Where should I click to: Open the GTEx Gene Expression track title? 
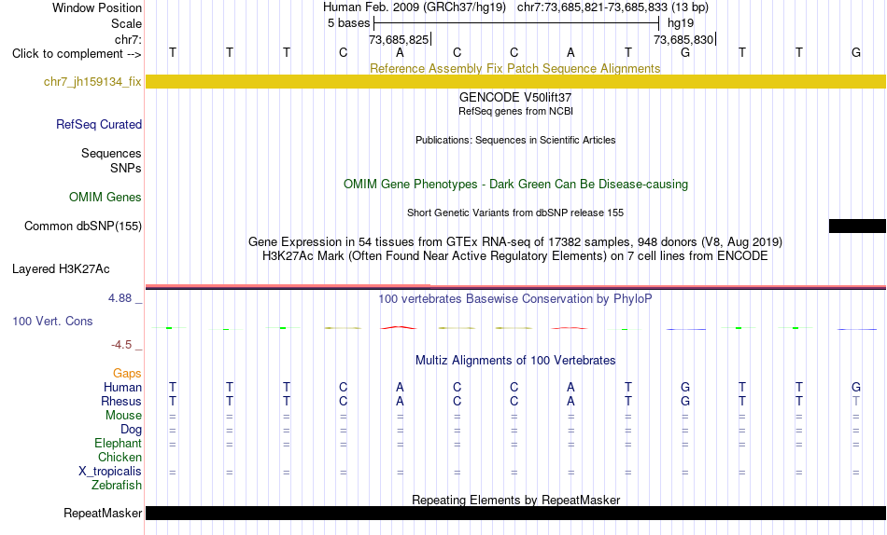pyautogui.click(x=515, y=241)
